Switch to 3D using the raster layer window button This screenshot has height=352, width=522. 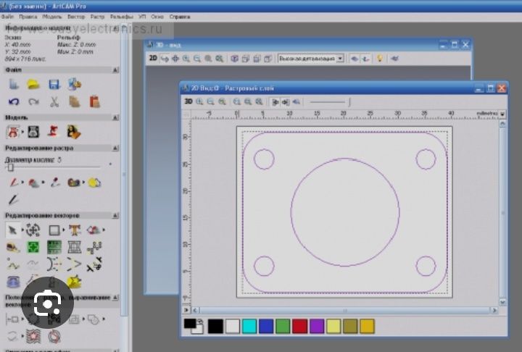point(188,102)
